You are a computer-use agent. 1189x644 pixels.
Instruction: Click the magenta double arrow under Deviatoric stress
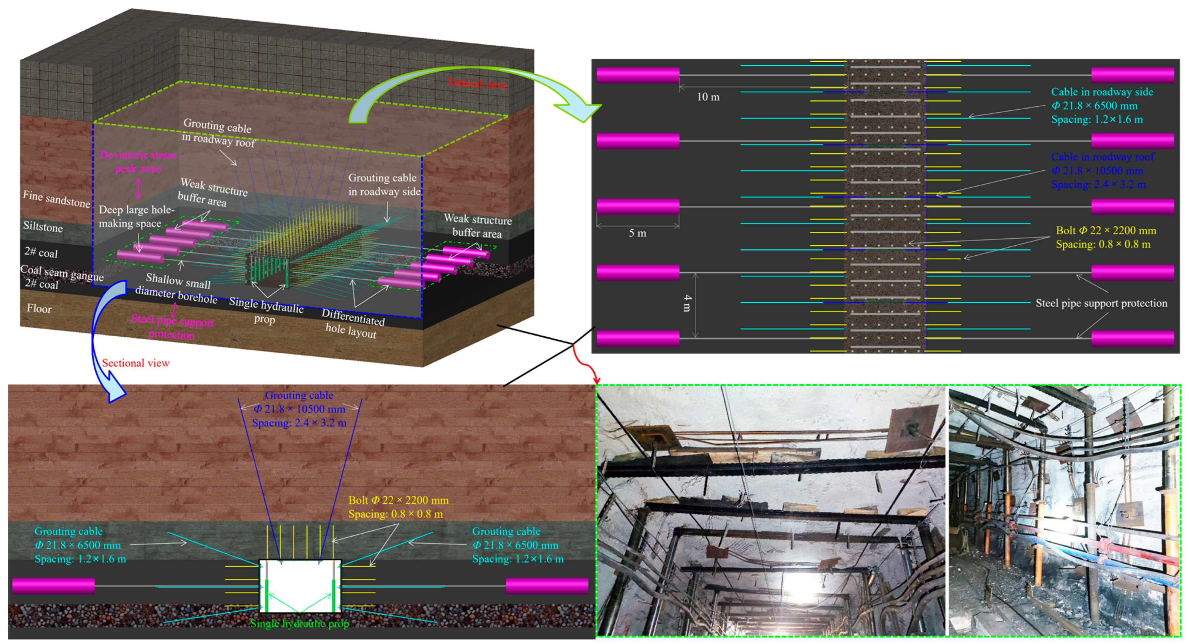point(138,188)
